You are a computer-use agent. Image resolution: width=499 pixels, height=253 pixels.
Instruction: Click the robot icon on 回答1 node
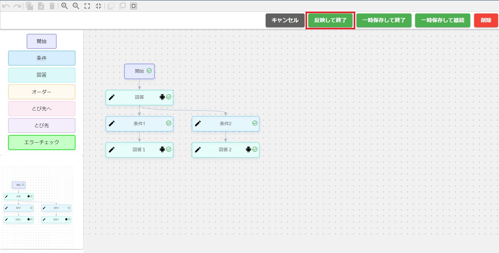162,149
